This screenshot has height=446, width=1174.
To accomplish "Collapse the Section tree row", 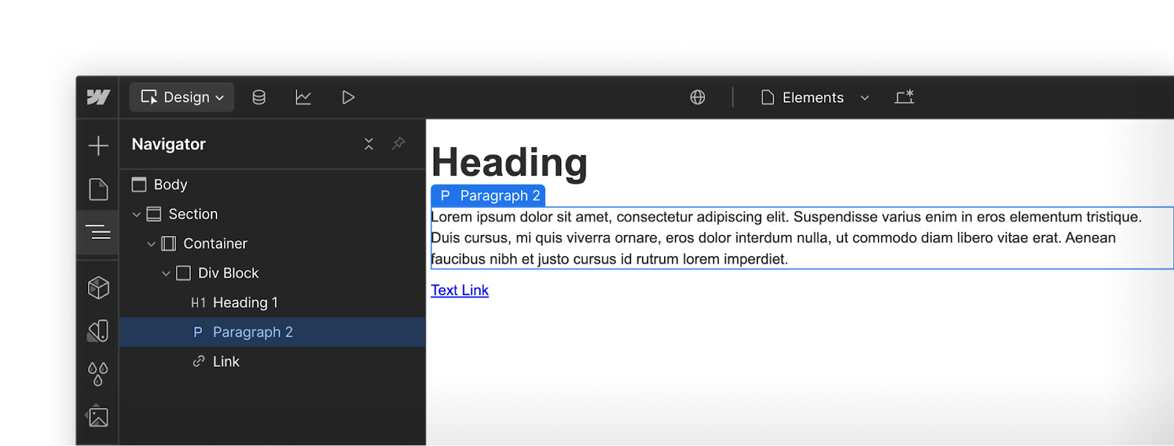I will coord(136,215).
